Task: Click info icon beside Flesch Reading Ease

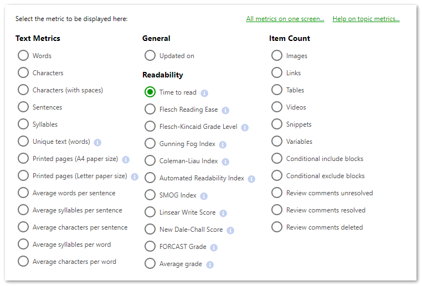Action: click(x=225, y=110)
